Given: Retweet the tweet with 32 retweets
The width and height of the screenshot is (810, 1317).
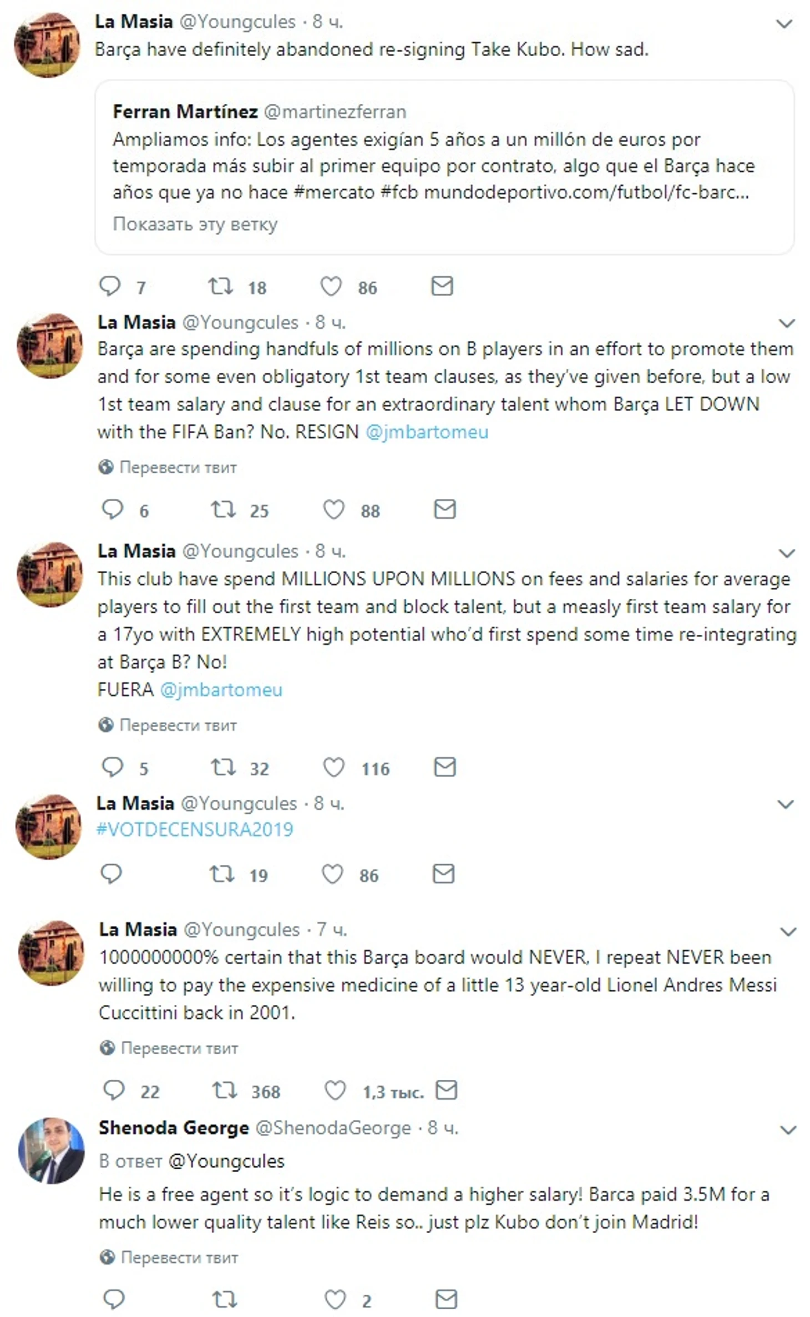Looking at the screenshot, I should 223,768.
